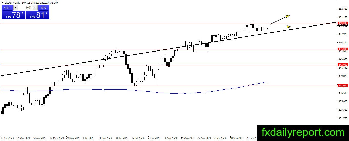Click the 25 Apr 2023 date label
349x141 pixels.
click(24, 138)
